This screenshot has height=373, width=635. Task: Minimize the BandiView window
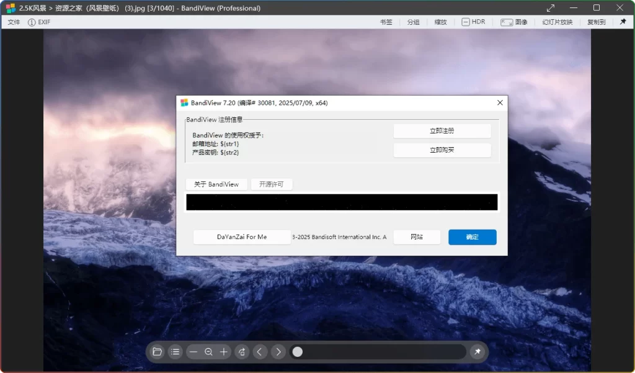tap(574, 7)
